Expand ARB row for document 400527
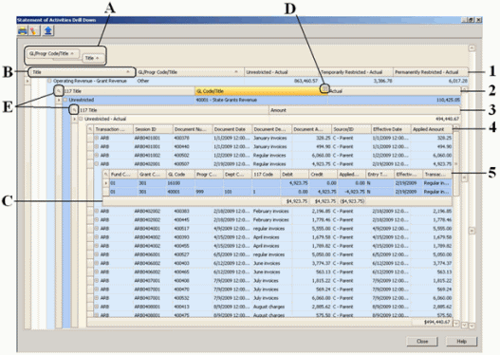Screen dimensions: 500x355 point(97,254)
